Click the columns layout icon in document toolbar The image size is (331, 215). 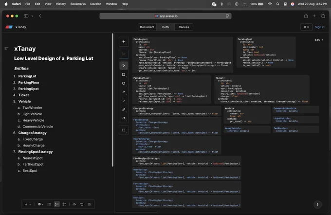(x=89, y=204)
